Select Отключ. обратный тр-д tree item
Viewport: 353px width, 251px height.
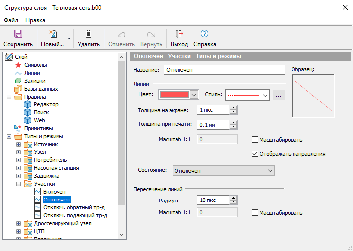point(73,207)
